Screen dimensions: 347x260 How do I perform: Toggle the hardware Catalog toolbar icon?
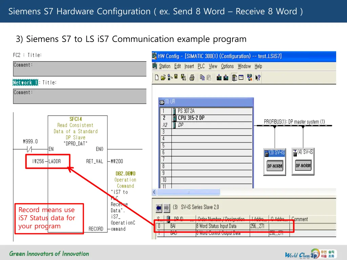(234, 78)
